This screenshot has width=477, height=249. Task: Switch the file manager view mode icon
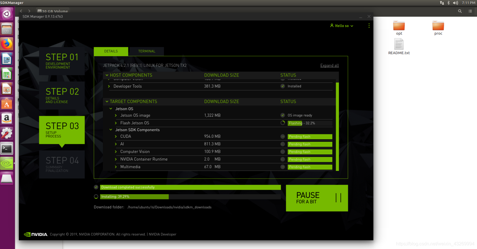(x=470, y=11)
